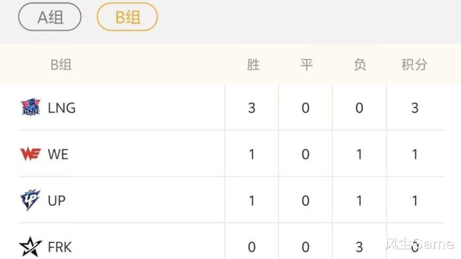Click WE's losses value in 负 column

pos(359,154)
